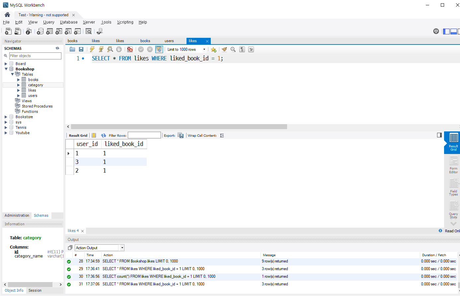Create a new schema icon
This screenshot has height=296, width=460.
pos(40,31)
